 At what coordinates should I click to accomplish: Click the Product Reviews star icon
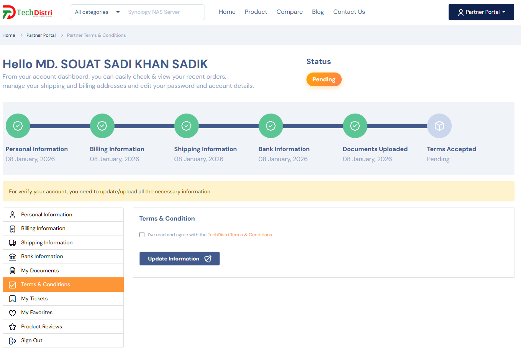pos(13,327)
